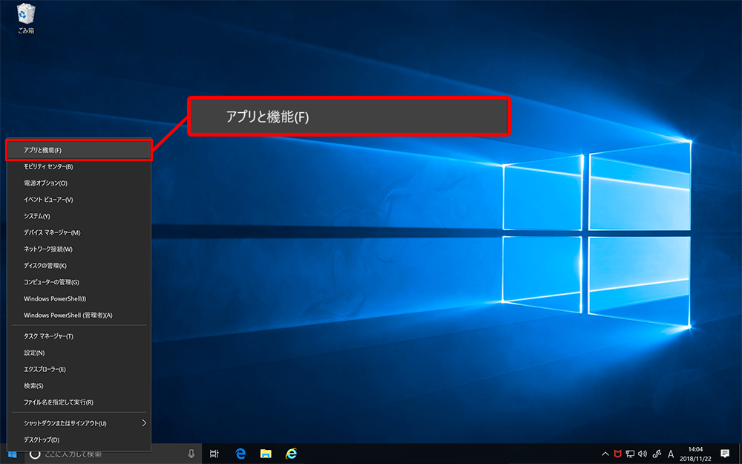Select アプリと機能(F) in the context menu
Screen dimensions: 742x464
[79, 150]
